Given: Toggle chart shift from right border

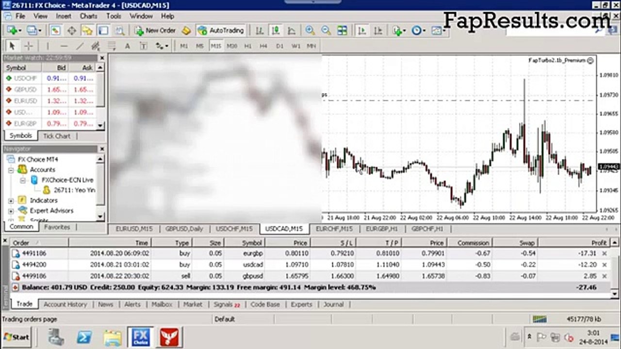Looking at the screenshot, I should tap(378, 31).
